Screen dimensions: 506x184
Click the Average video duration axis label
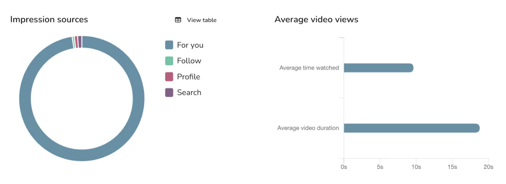(308, 128)
